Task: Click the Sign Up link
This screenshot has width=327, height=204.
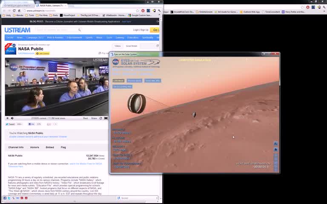Action: pyautogui.click(x=144, y=30)
